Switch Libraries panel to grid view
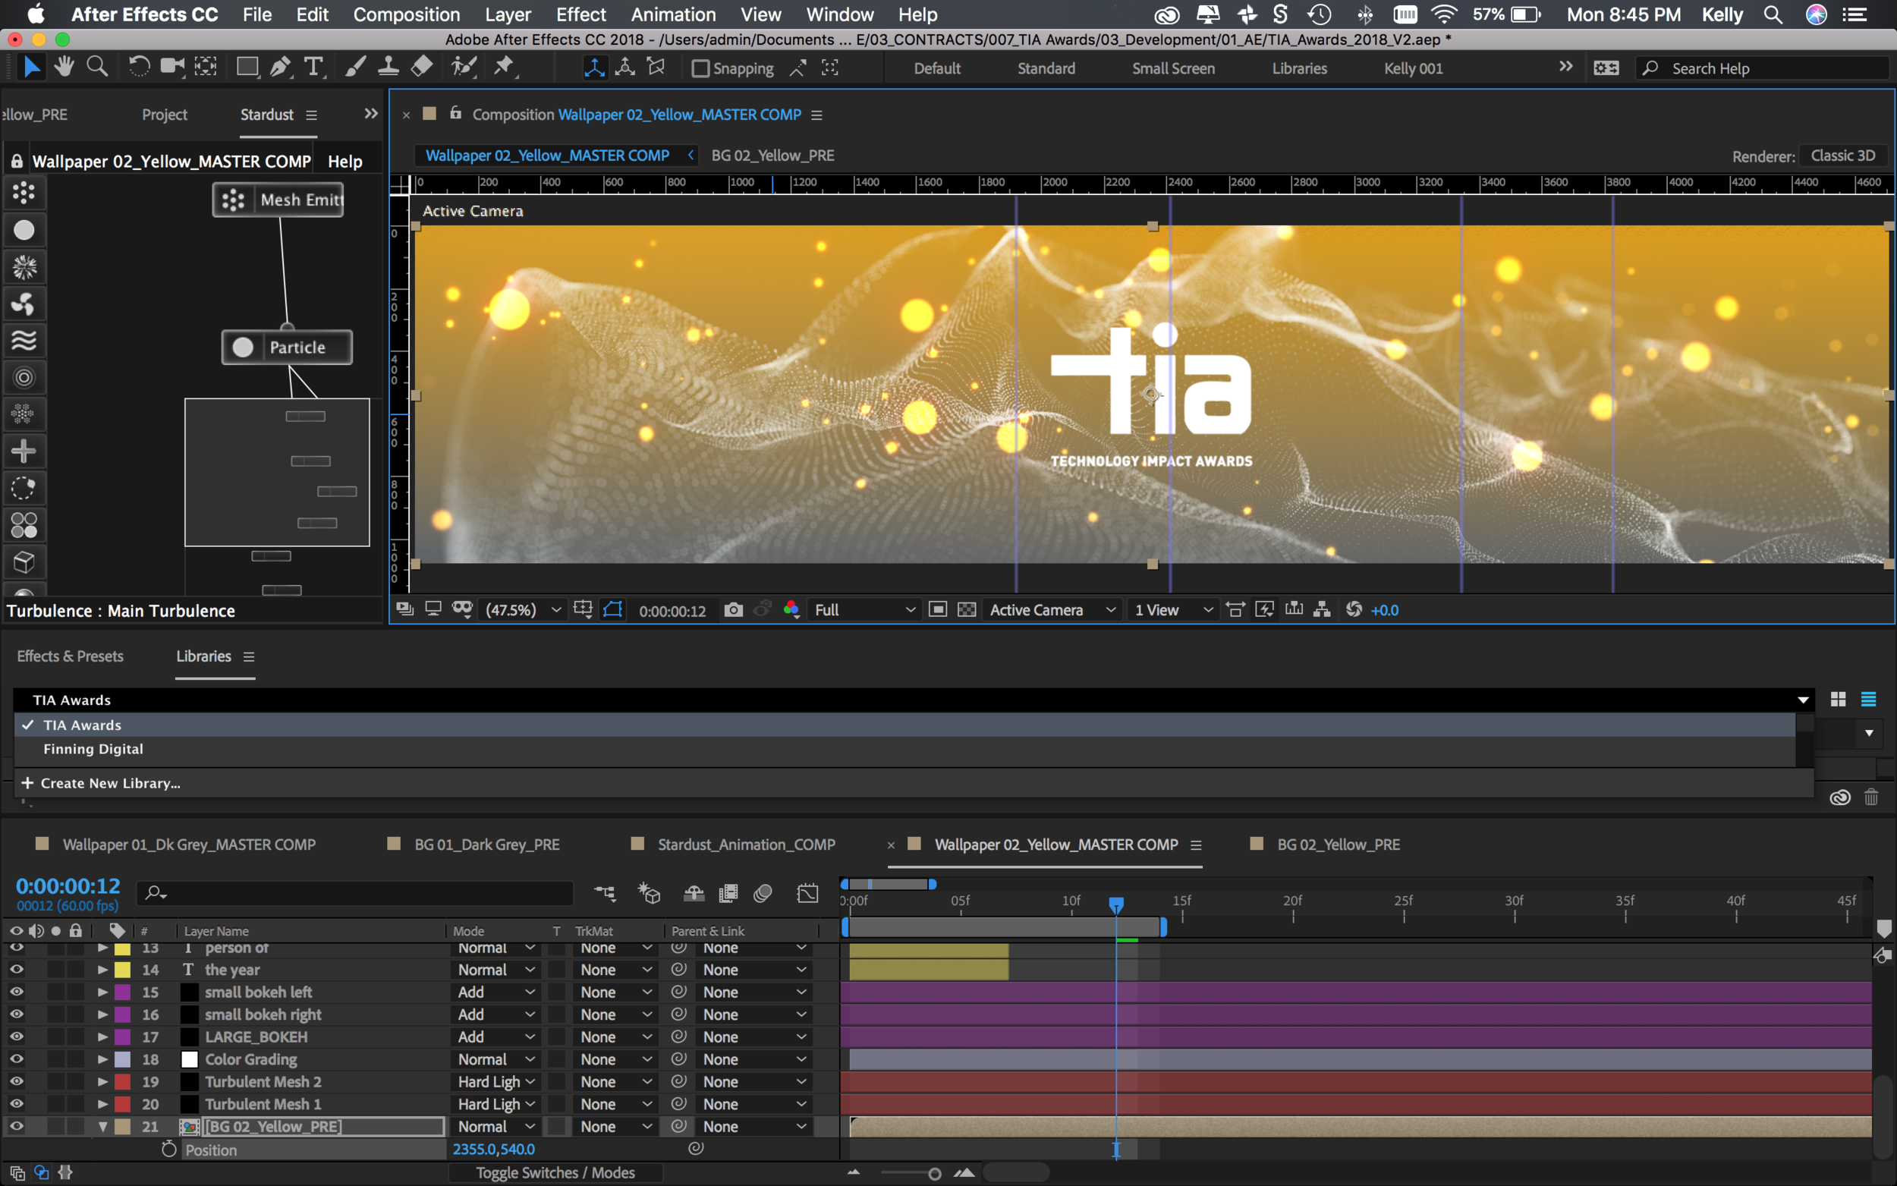The image size is (1897, 1186). coord(1838,699)
